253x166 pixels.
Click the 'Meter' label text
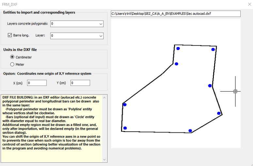(x=20, y=65)
